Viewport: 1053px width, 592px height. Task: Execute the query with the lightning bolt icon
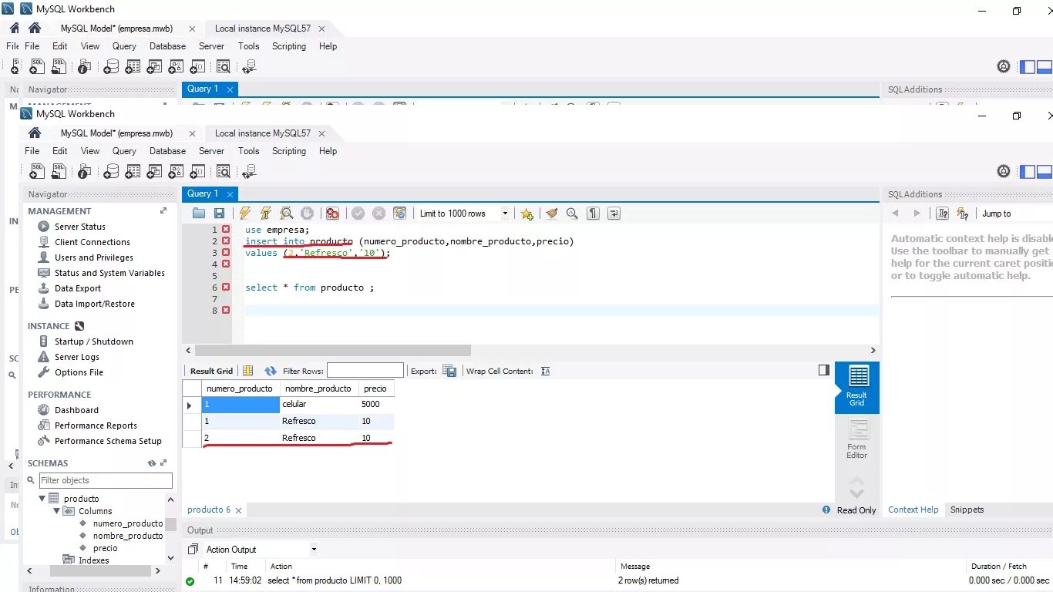pyautogui.click(x=245, y=214)
